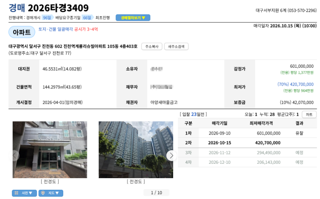Click the 새주소검색 button
Image resolution: width=320 pixels, height=199 pixels.
[176, 46]
